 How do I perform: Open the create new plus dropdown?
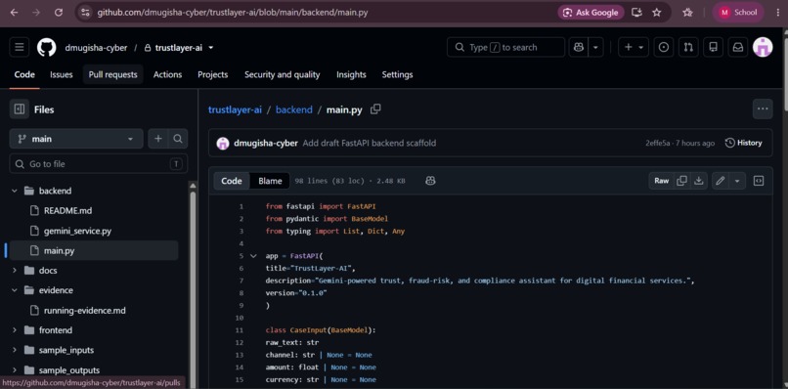point(634,47)
